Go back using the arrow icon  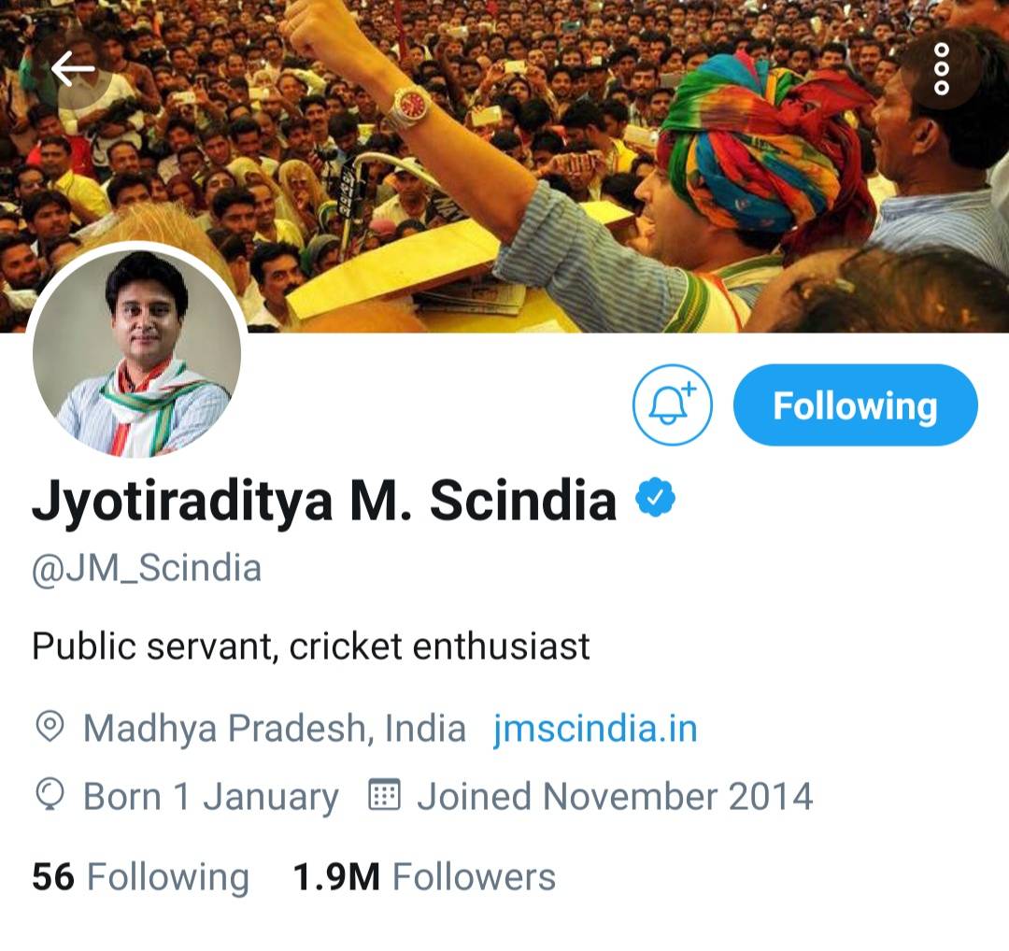[x=73, y=68]
